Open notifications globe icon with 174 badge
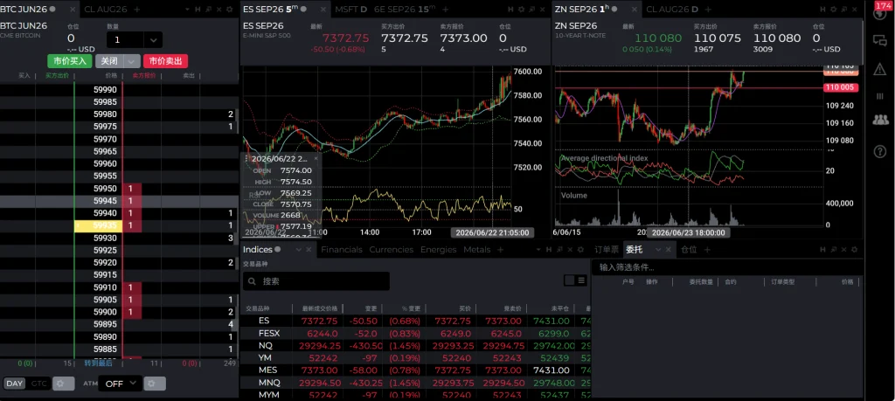Image resolution: width=895 pixels, height=401 pixels. (x=879, y=11)
